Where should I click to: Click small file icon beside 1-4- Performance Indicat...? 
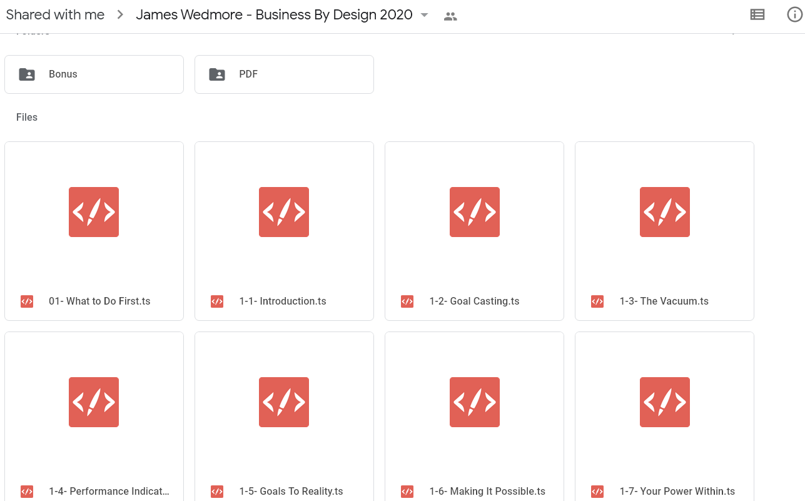27,492
